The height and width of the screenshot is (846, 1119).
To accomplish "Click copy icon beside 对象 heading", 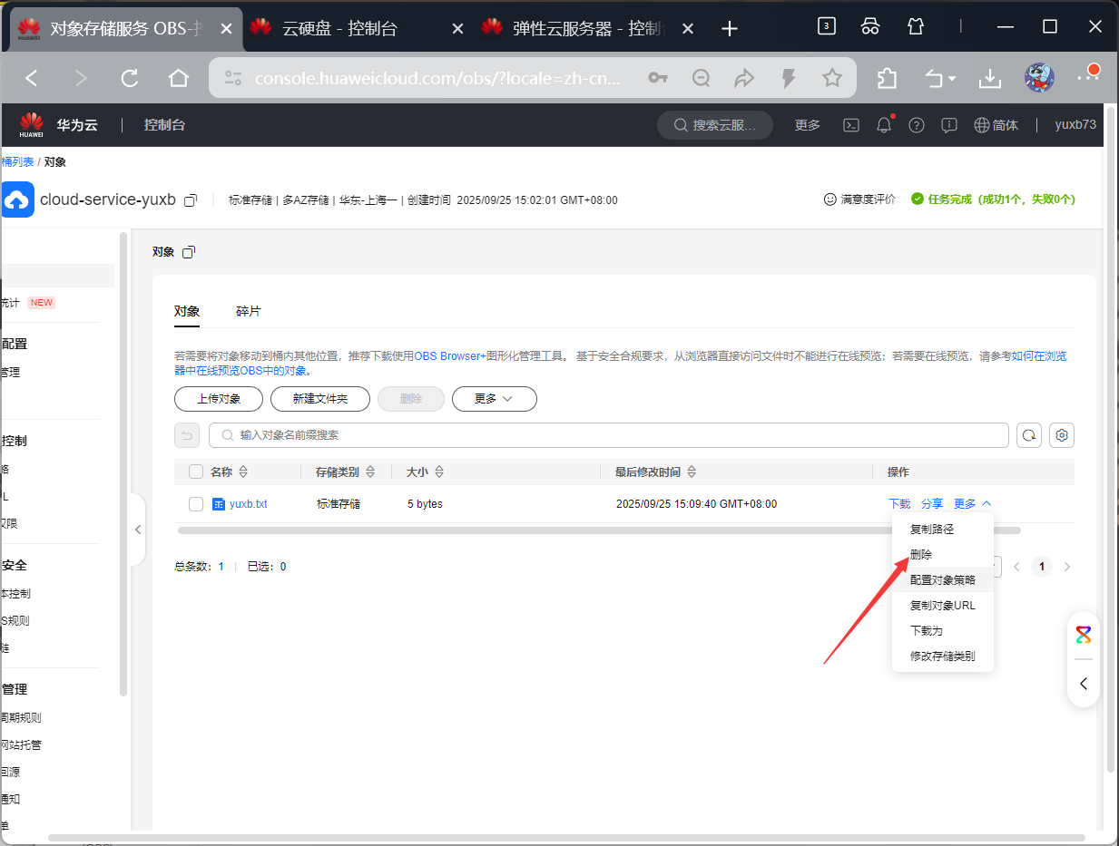I will tap(188, 252).
